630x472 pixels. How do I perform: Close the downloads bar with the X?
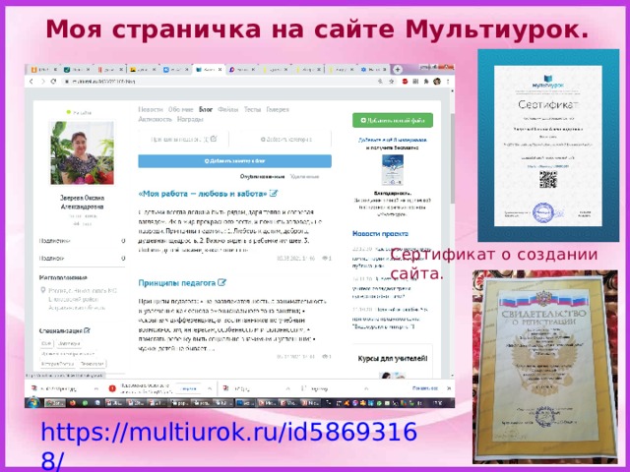point(449,388)
